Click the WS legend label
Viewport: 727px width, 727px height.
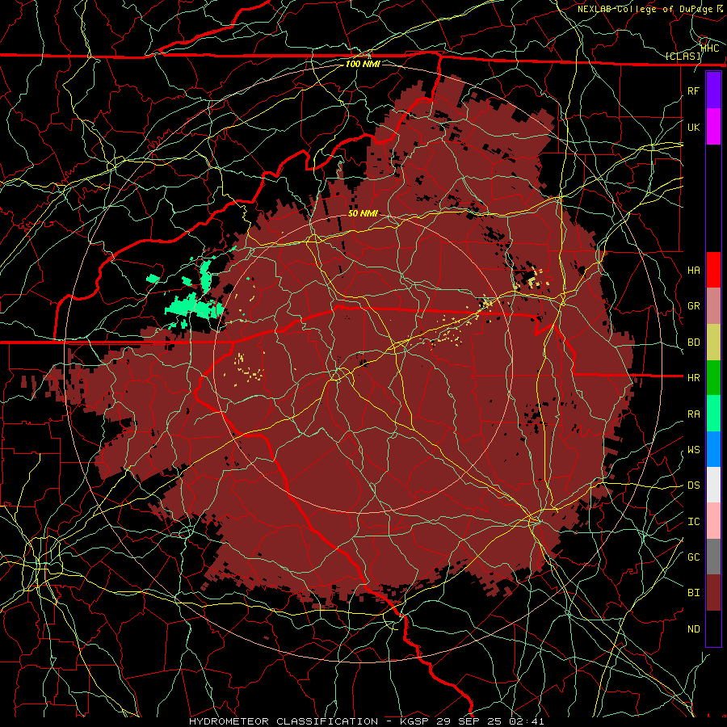coord(694,450)
